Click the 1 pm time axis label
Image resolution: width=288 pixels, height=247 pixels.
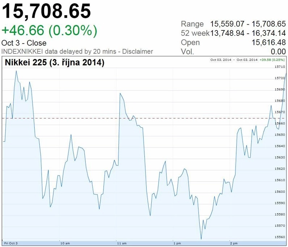[x=177, y=243]
